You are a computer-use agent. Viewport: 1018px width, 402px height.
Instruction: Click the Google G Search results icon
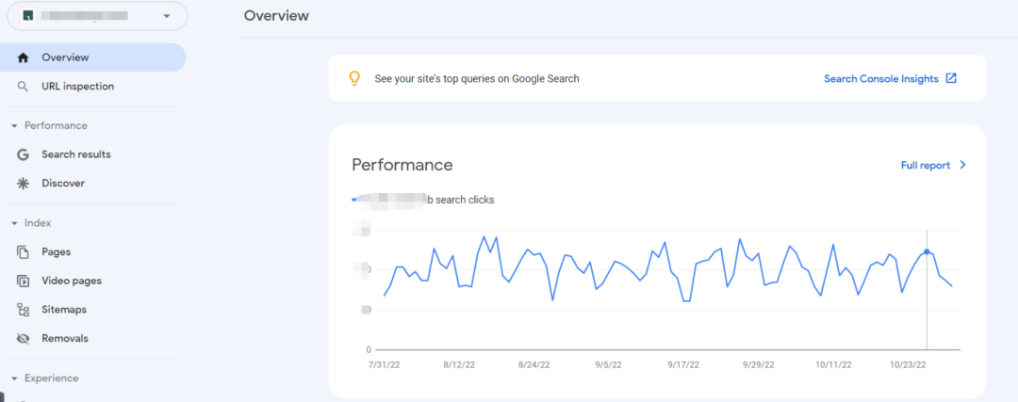click(x=24, y=154)
